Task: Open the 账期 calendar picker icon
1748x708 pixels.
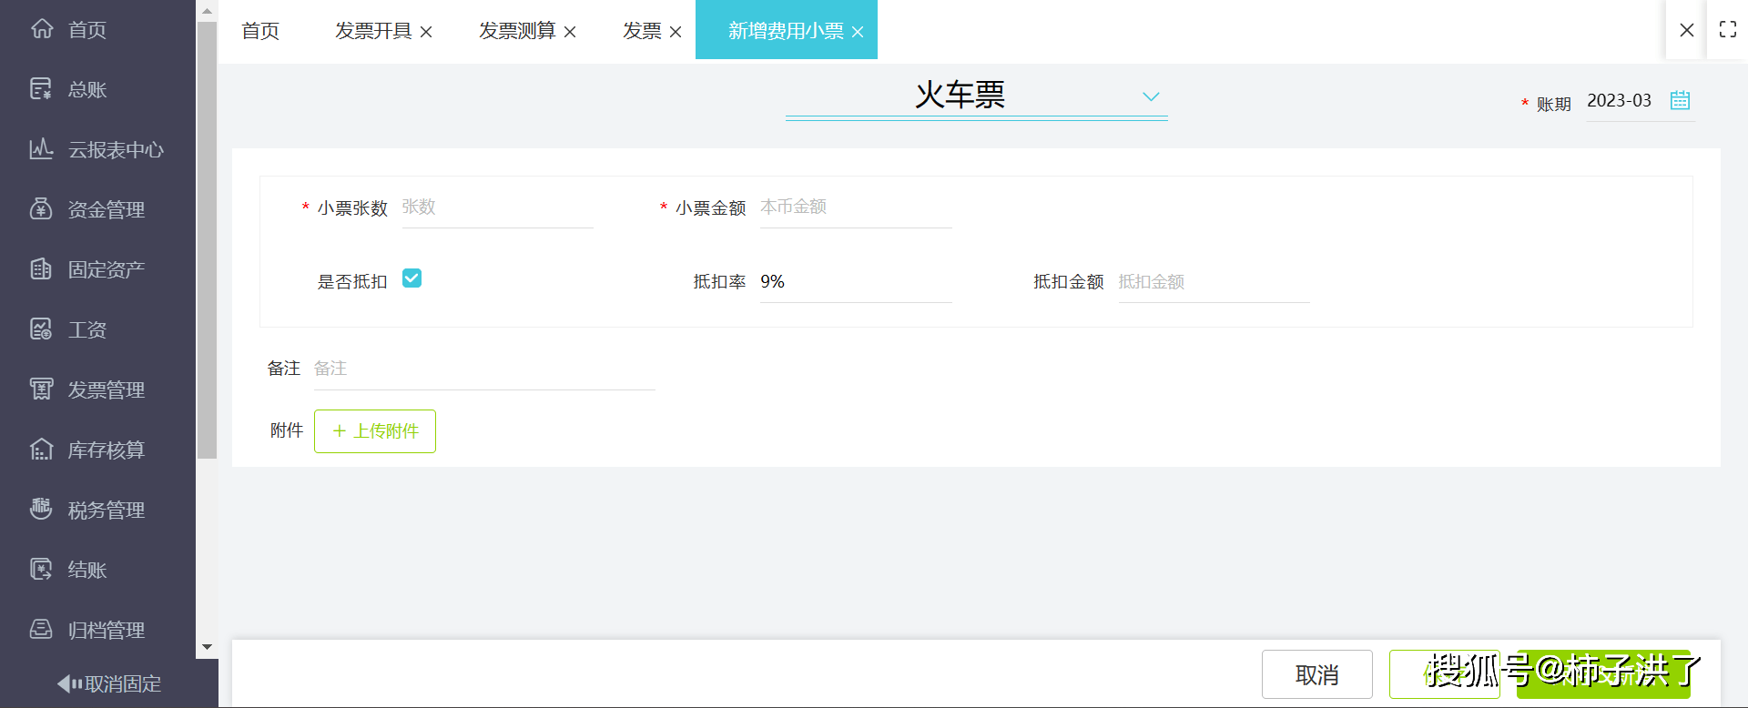Action: 1680,100
